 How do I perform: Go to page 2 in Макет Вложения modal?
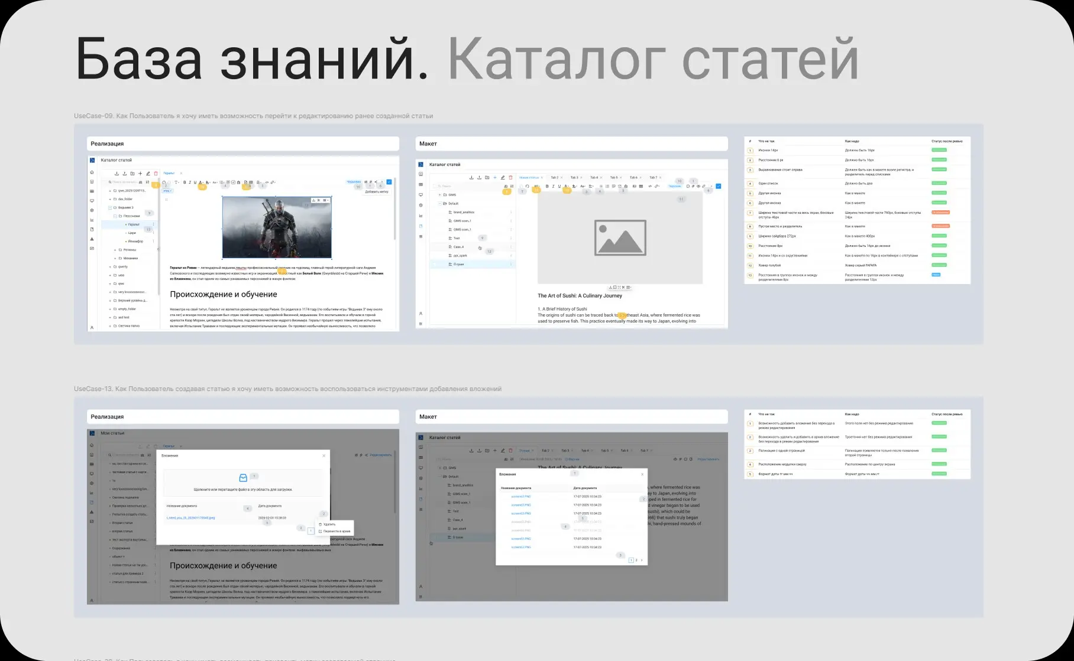coord(636,560)
